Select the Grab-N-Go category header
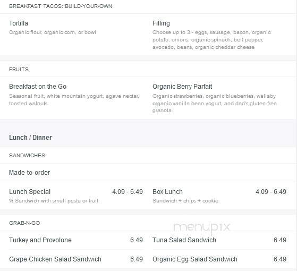The height and width of the screenshot is (271, 297). tap(24, 223)
